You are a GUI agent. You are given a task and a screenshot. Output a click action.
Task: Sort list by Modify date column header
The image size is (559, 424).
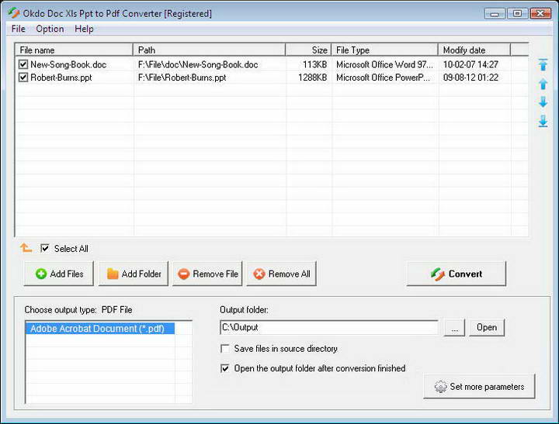click(x=474, y=50)
